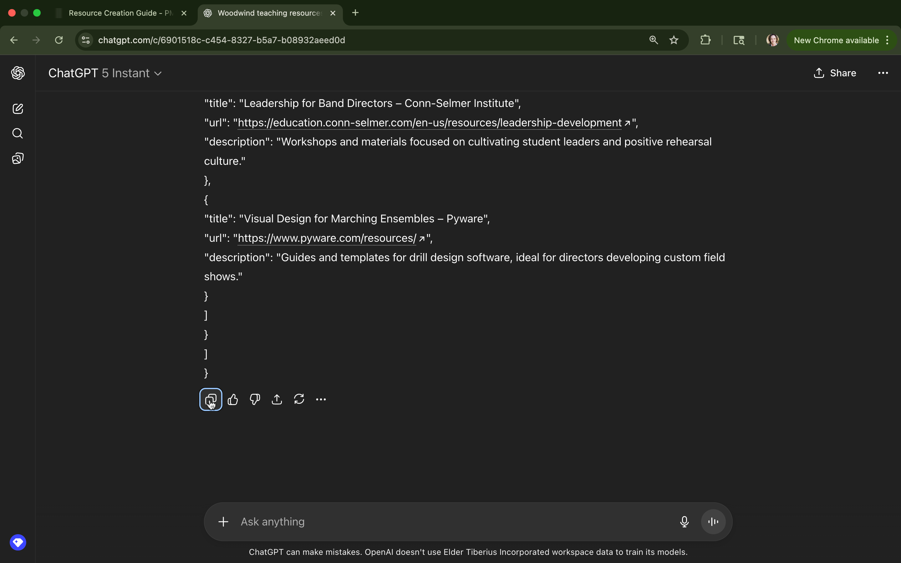901x563 pixels.
Task: Give the response a thumbs up
Action: (233, 399)
